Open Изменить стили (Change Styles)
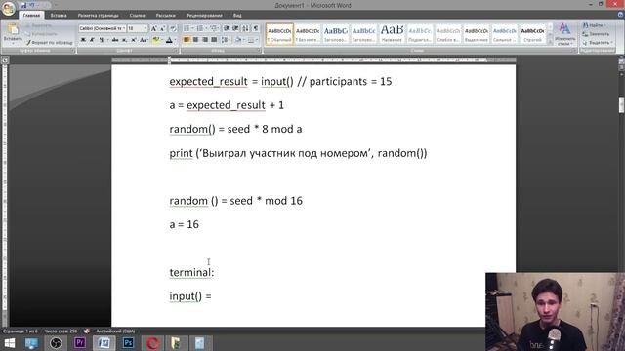The height and width of the screenshot is (351, 625). (564, 34)
